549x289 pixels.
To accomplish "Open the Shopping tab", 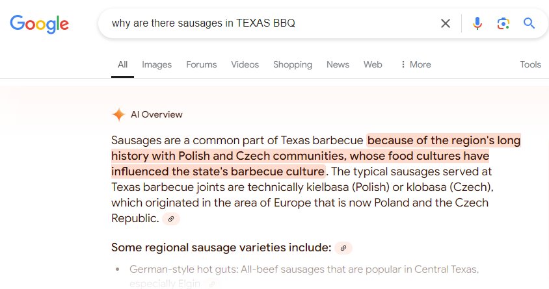I will pyautogui.click(x=292, y=65).
